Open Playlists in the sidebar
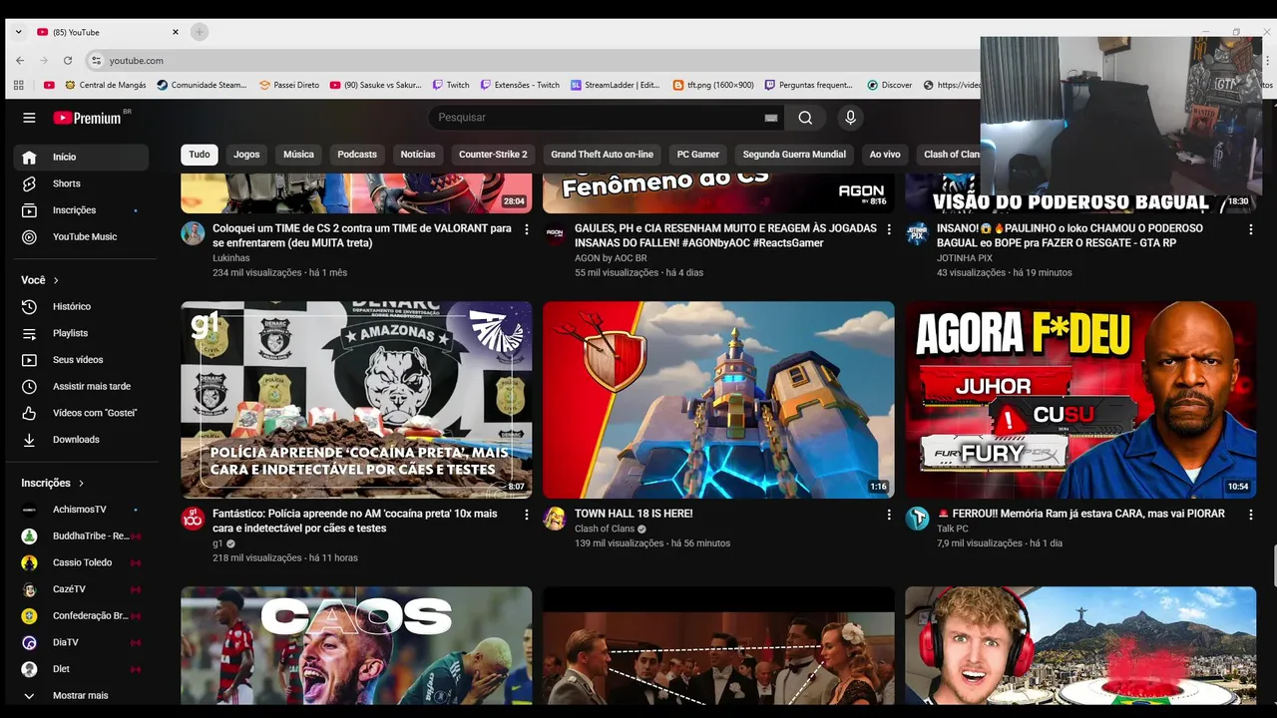 point(81,333)
